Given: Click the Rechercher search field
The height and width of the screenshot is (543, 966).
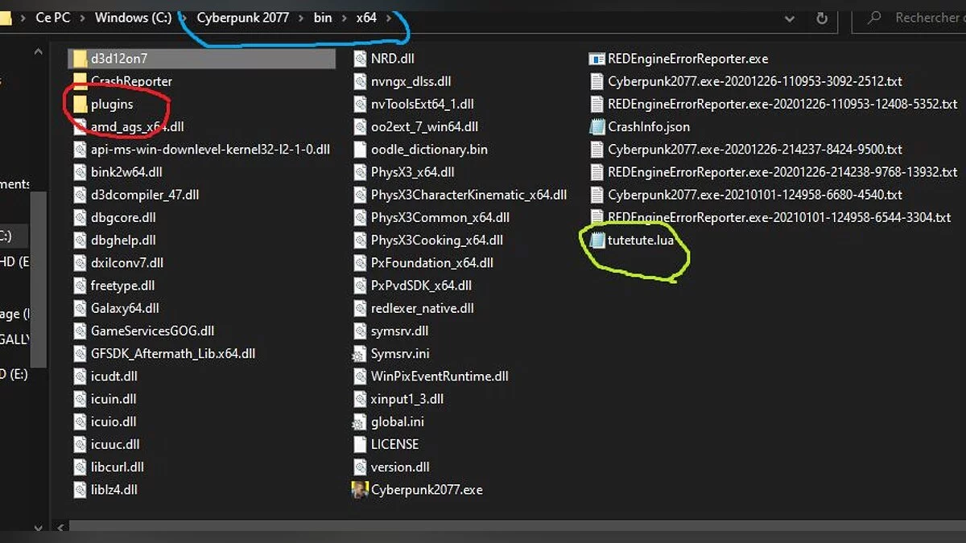Looking at the screenshot, I should (910, 18).
